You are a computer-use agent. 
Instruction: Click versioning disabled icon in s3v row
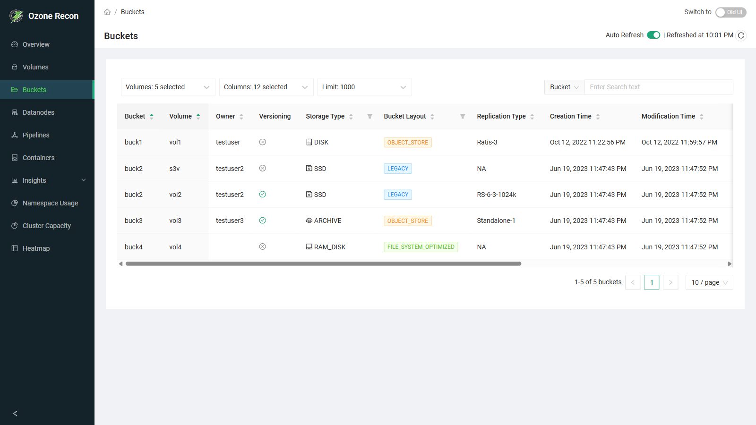(263, 168)
